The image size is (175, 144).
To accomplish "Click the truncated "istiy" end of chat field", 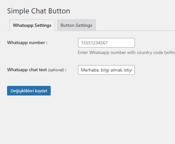I will 128,70.
